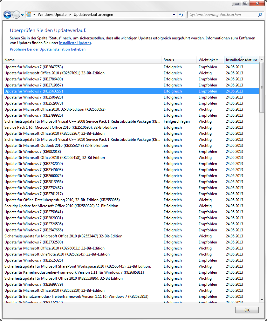Select Update für Windows 7 (KB2547666)
The image size is (267, 321).
click(132, 230)
